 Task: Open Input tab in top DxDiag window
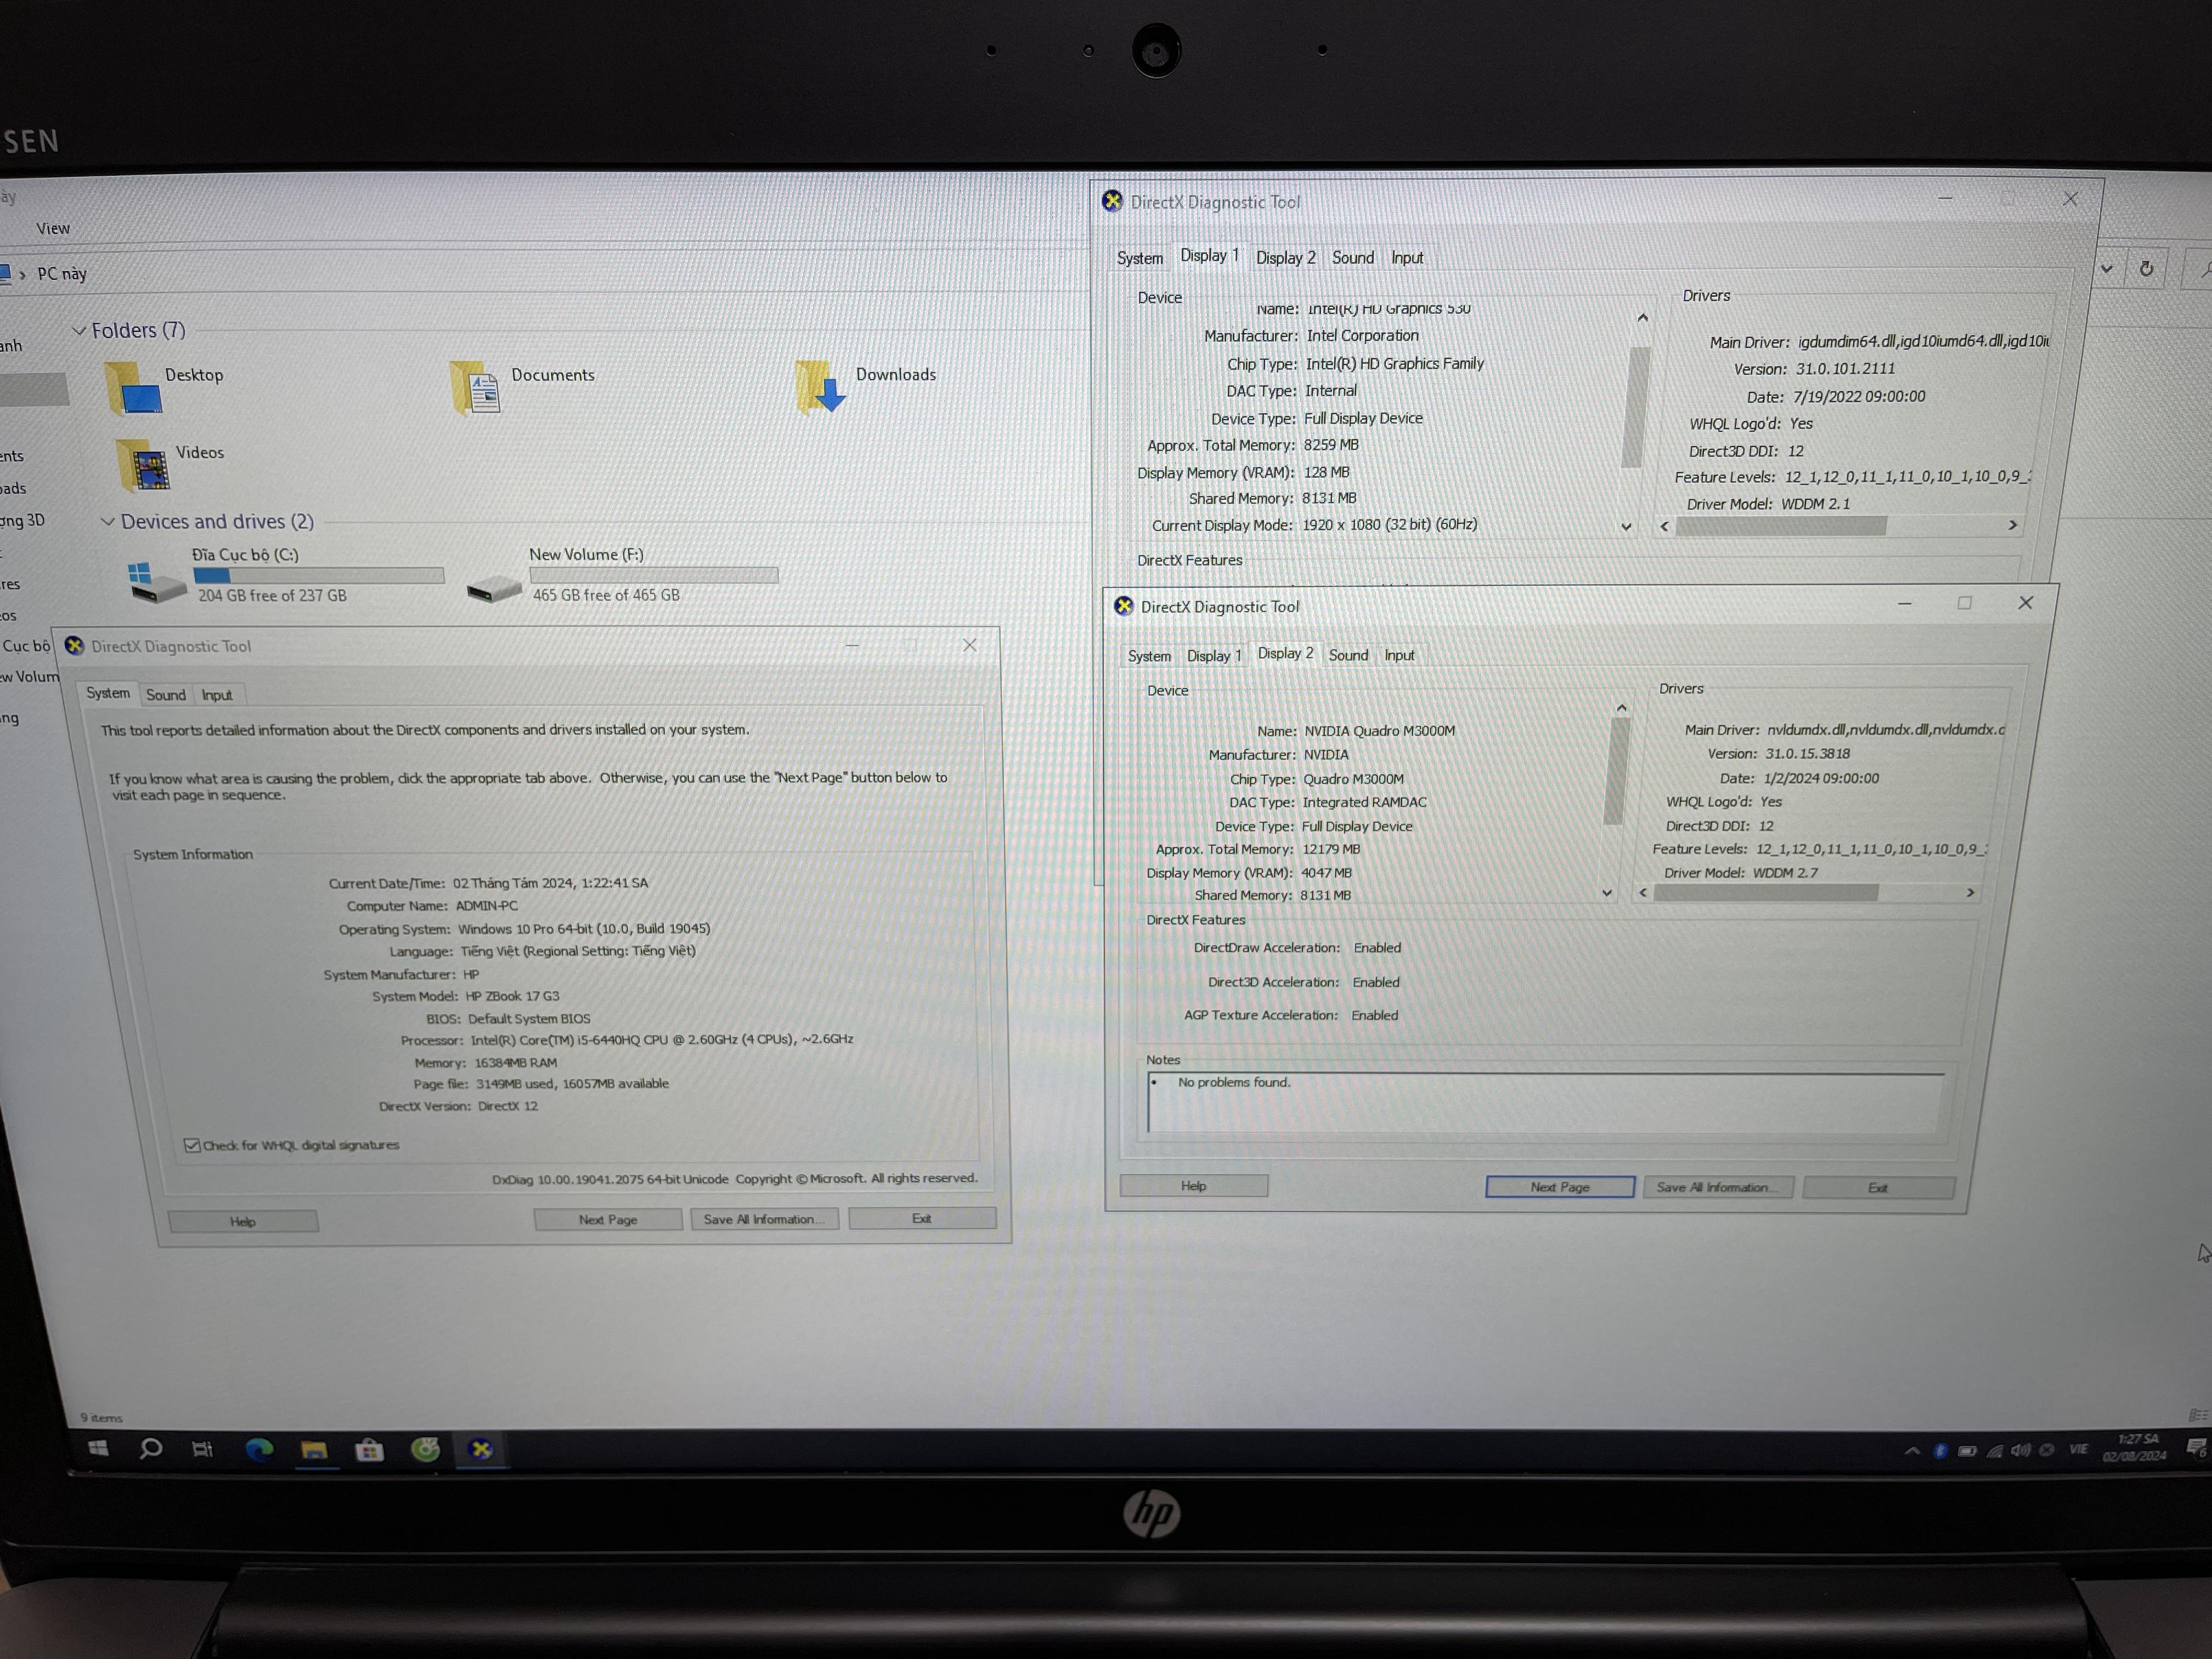coord(1407,258)
